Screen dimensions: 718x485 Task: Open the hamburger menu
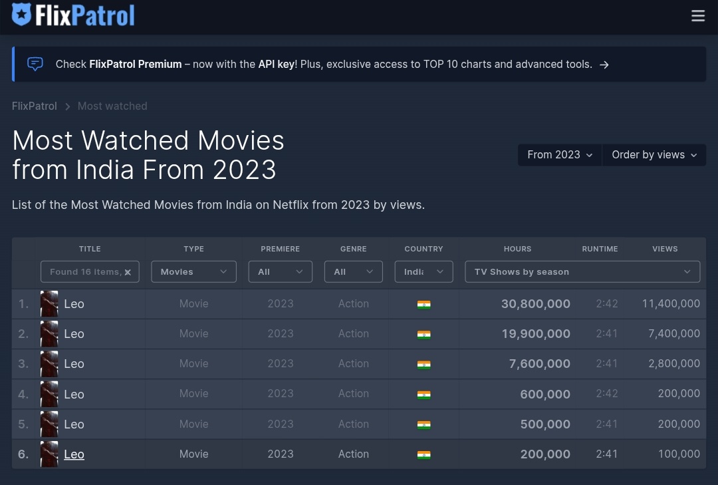pyautogui.click(x=698, y=15)
